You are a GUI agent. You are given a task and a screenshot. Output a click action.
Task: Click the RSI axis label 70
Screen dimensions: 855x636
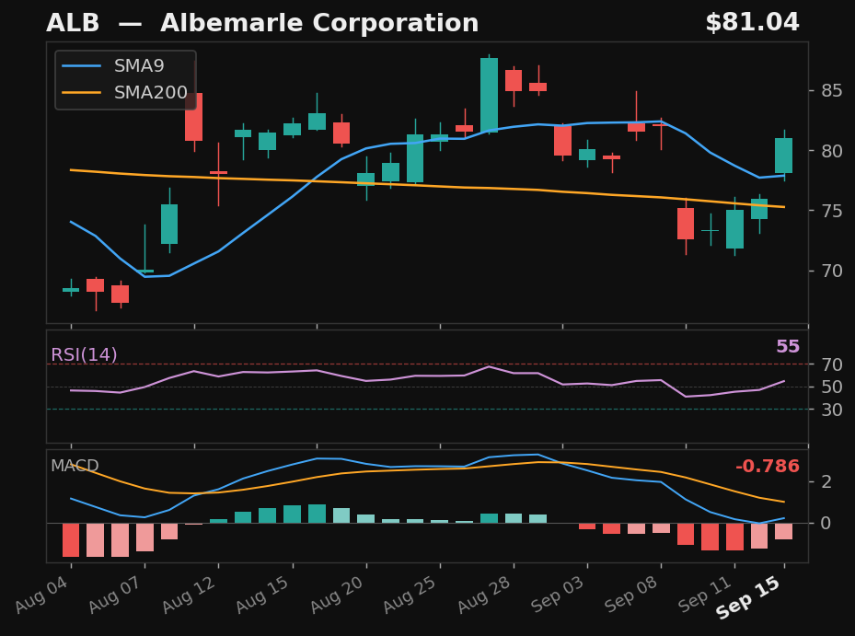click(832, 364)
